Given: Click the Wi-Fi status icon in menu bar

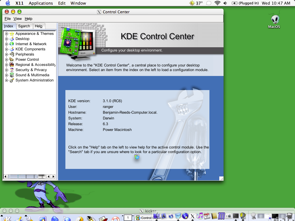Looking at the screenshot, I should point(218,3).
